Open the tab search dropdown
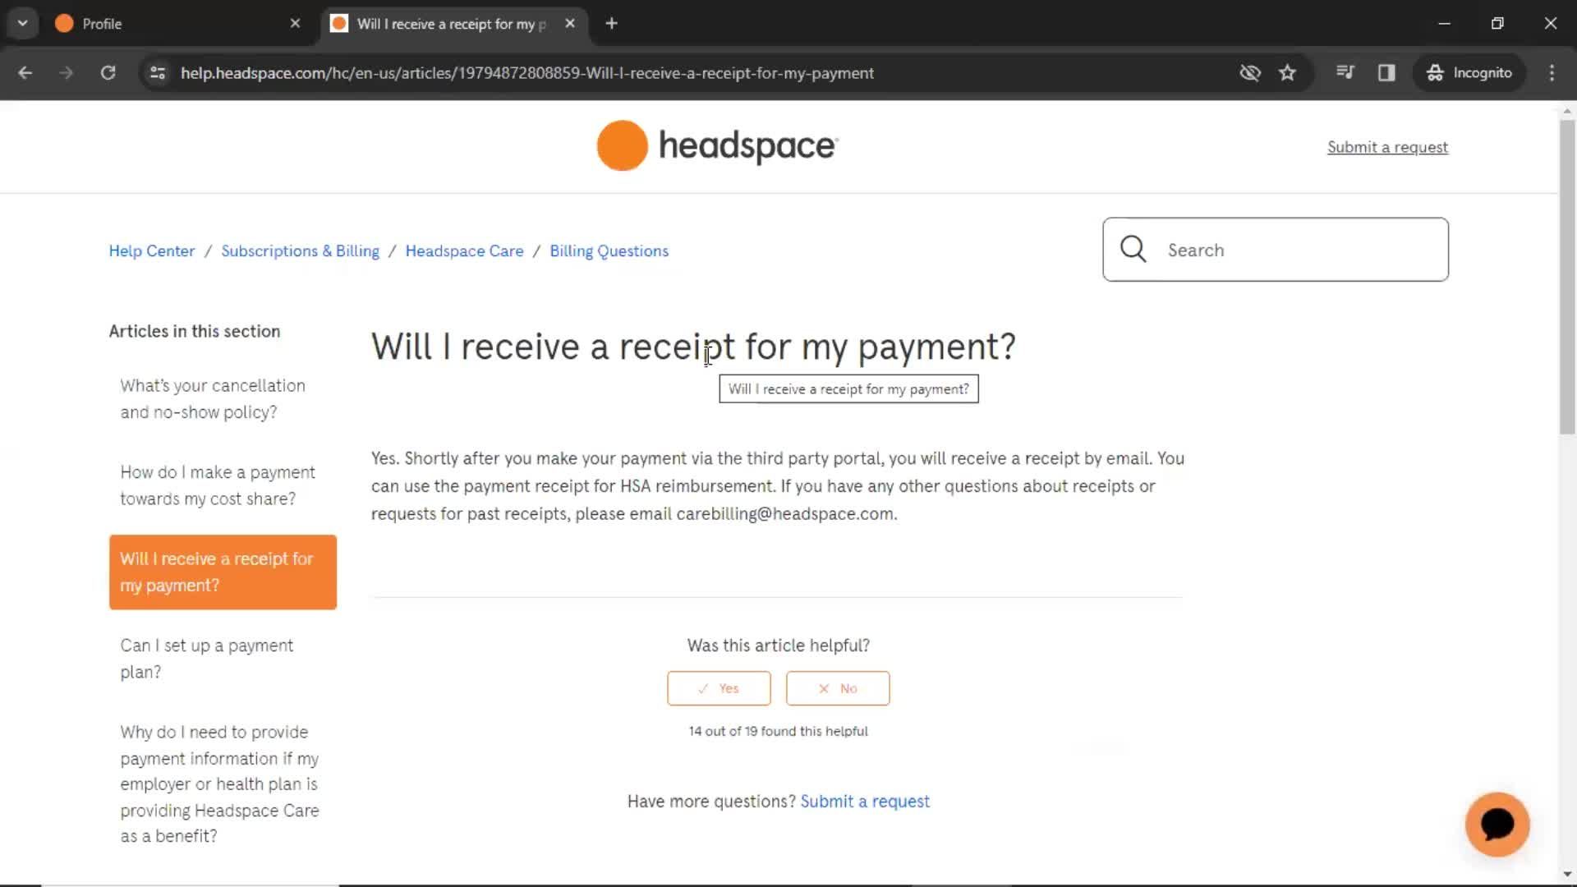This screenshot has height=887, width=1577. click(x=23, y=24)
